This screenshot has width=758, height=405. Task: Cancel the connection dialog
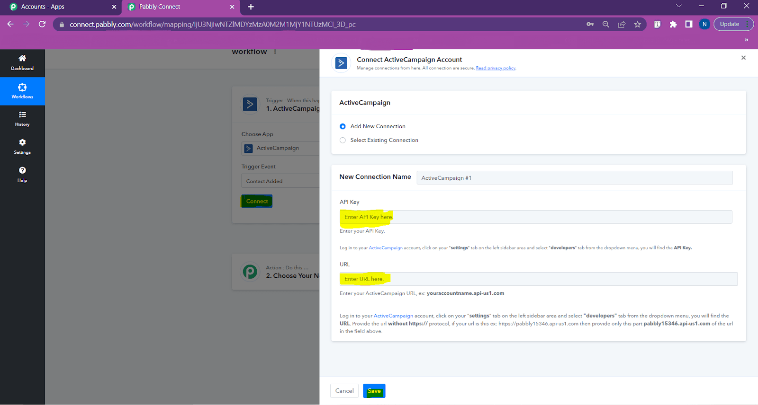pos(344,391)
